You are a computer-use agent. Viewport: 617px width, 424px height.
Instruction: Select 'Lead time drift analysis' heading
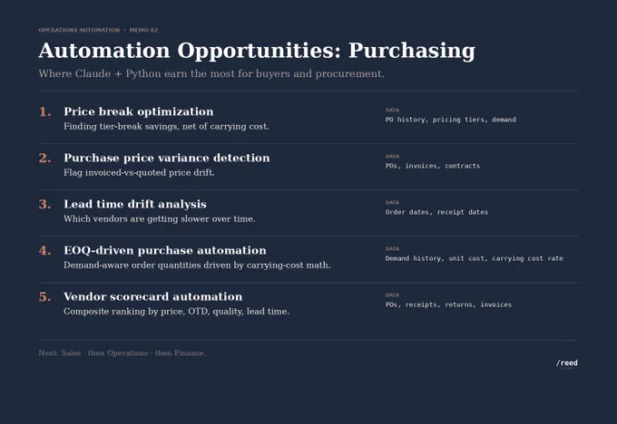click(x=135, y=204)
